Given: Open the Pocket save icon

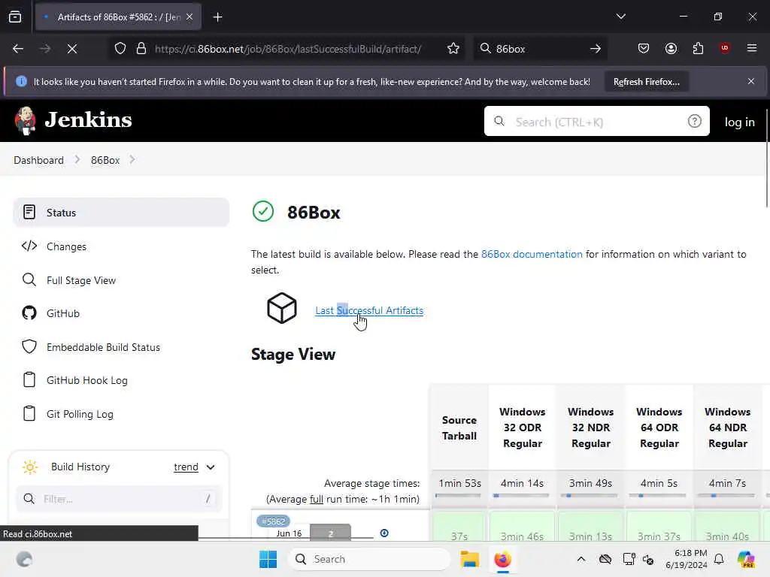Looking at the screenshot, I should click(644, 48).
